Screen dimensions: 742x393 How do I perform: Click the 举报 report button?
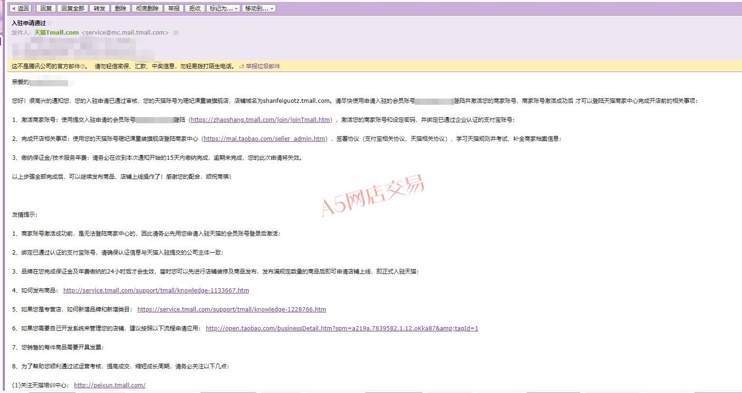coord(174,8)
